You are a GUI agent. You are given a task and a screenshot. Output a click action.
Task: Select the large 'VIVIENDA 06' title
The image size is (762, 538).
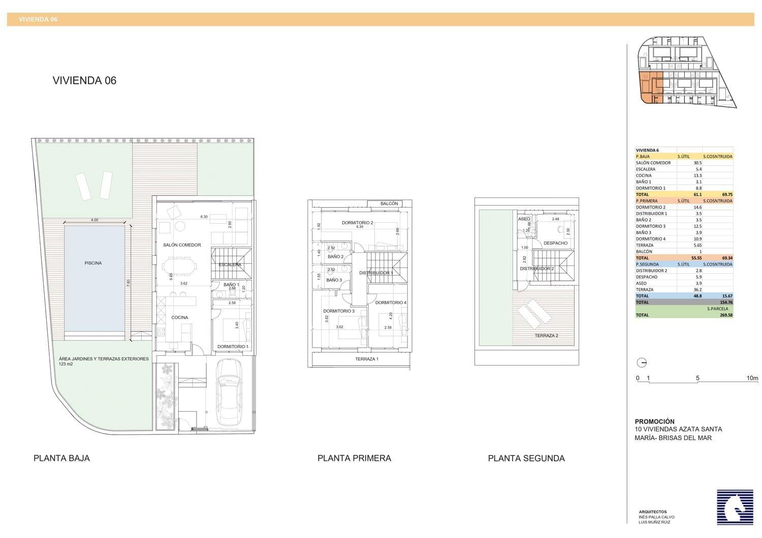(84, 80)
